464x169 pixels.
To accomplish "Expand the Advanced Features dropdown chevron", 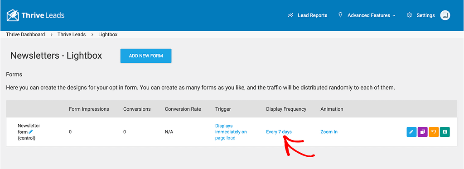I will 394,16.
